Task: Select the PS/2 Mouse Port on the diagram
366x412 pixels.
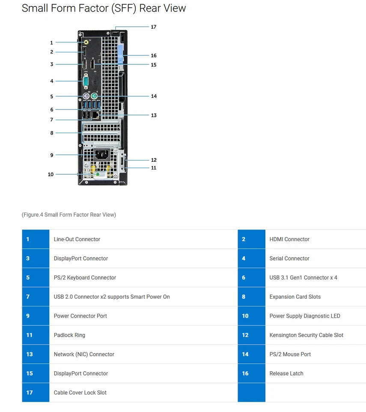Action: [x=94, y=95]
